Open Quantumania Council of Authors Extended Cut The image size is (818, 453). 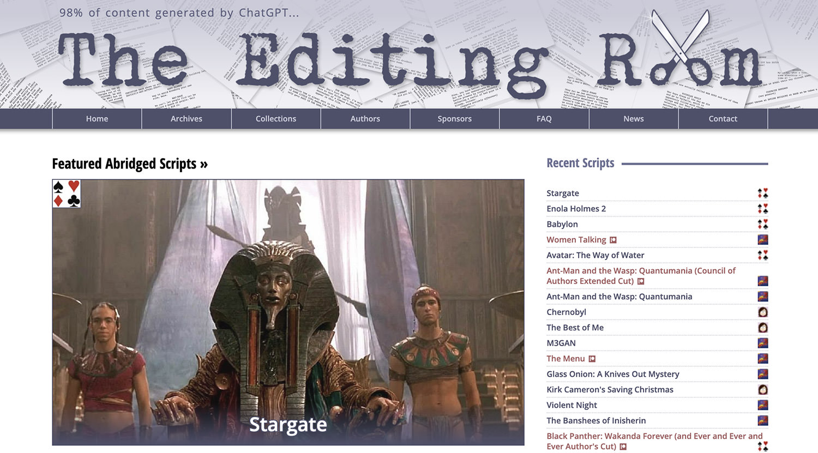point(641,276)
